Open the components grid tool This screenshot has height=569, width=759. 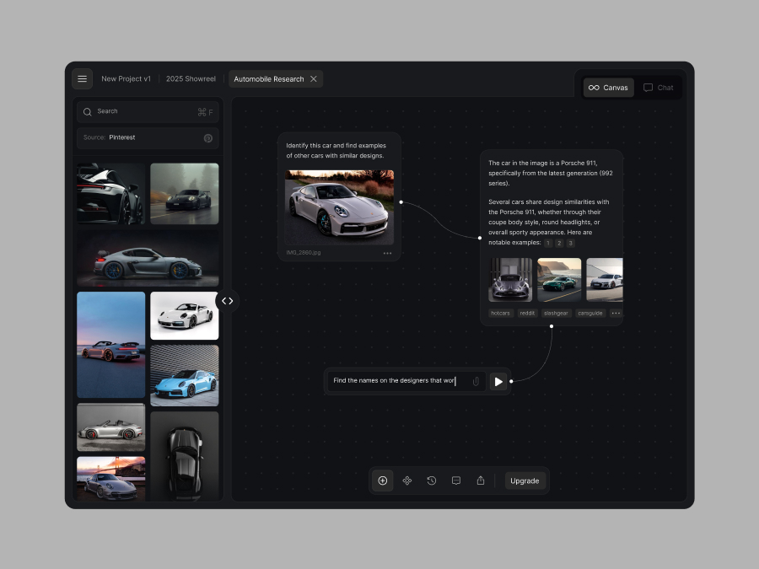(407, 480)
